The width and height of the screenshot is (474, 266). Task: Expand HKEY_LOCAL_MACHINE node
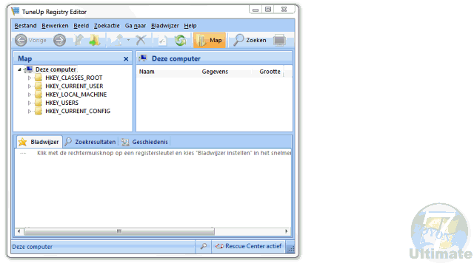coord(30,95)
